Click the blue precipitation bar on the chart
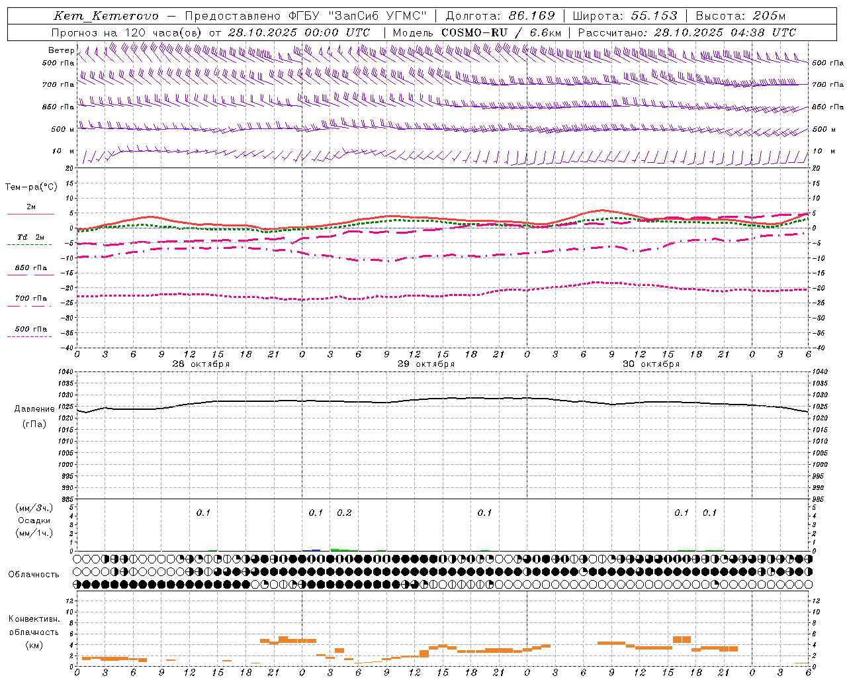The image size is (847, 678). pyautogui.click(x=316, y=550)
